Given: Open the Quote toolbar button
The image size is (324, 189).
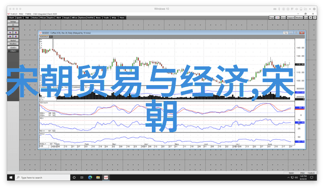Looking at the screenshot, I should [x=19, y=18].
